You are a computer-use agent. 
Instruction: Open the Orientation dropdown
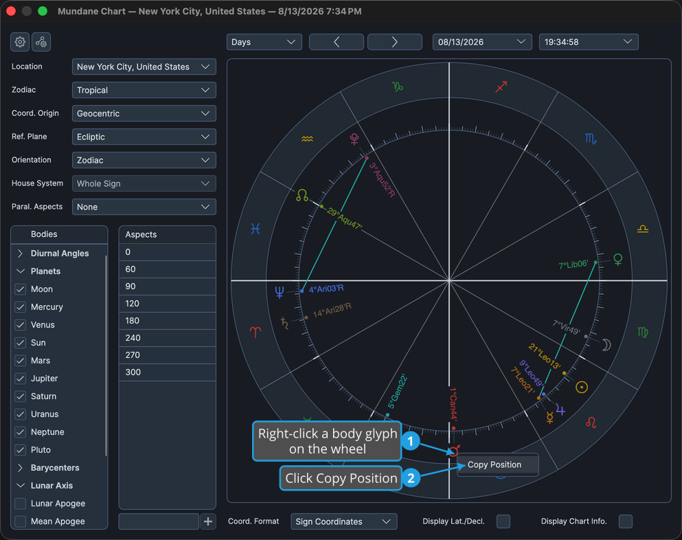coord(144,160)
